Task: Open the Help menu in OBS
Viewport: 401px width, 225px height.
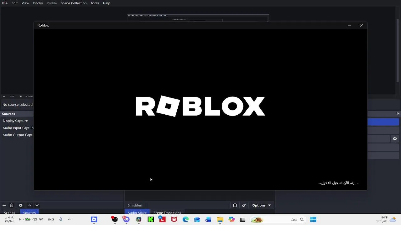Action: 107,3
